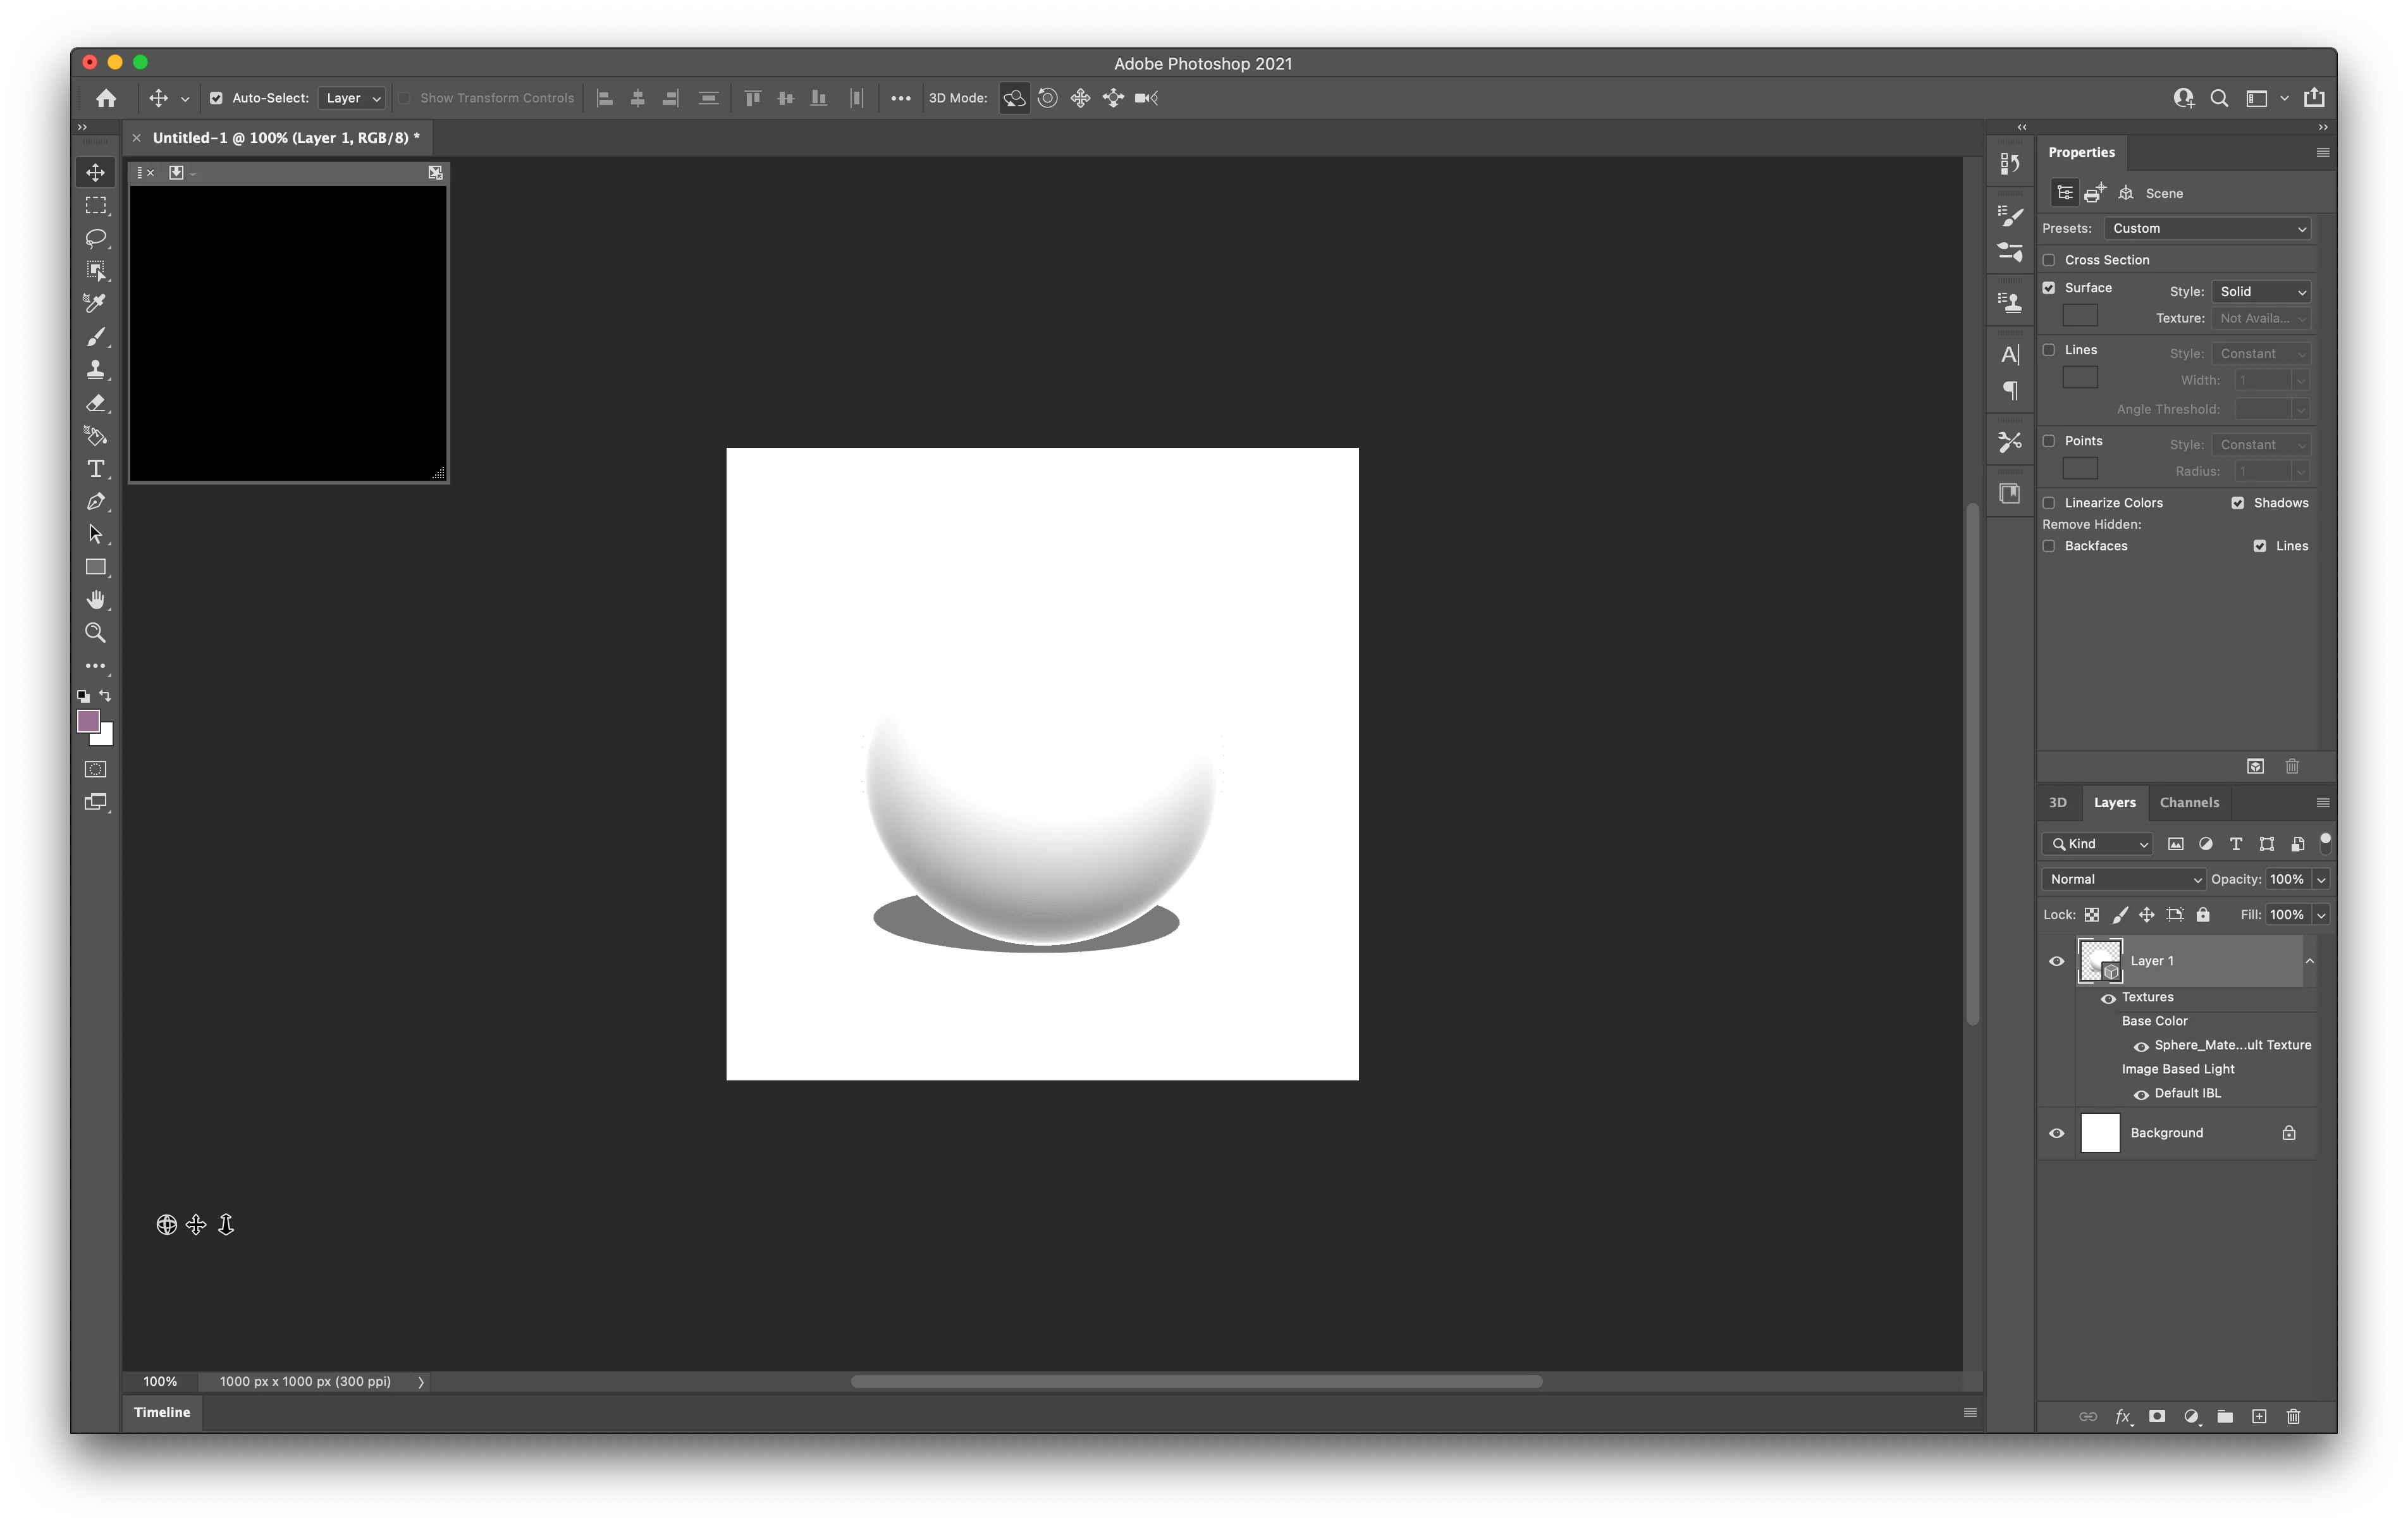This screenshot has width=2408, height=1527.
Task: Select the Hand tool
Action: coord(96,600)
